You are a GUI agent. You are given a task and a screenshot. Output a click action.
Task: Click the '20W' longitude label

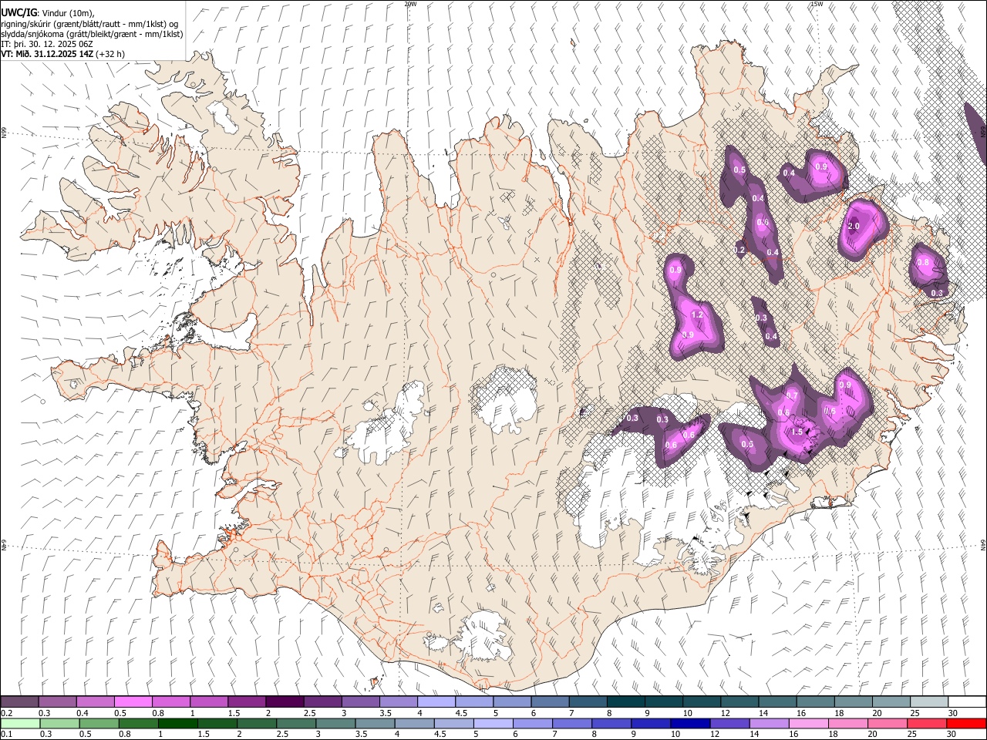[x=410, y=4]
